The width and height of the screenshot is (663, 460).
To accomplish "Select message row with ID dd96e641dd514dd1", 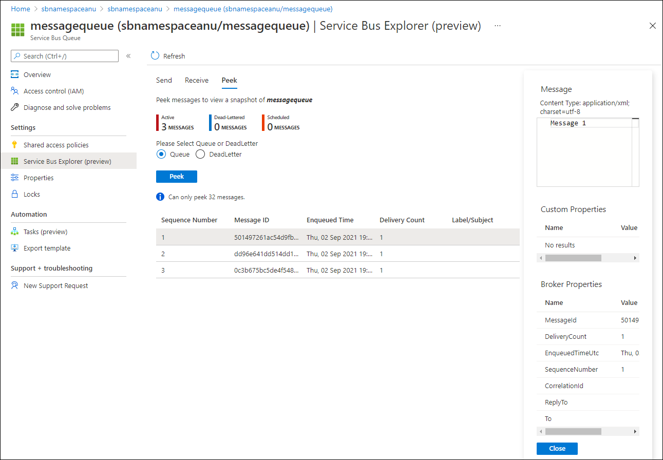I will click(x=338, y=254).
